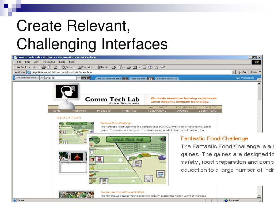This screenshot has height=206, width=274.
Task: Click the Go button beside address bar
Action: click(242, 72)
